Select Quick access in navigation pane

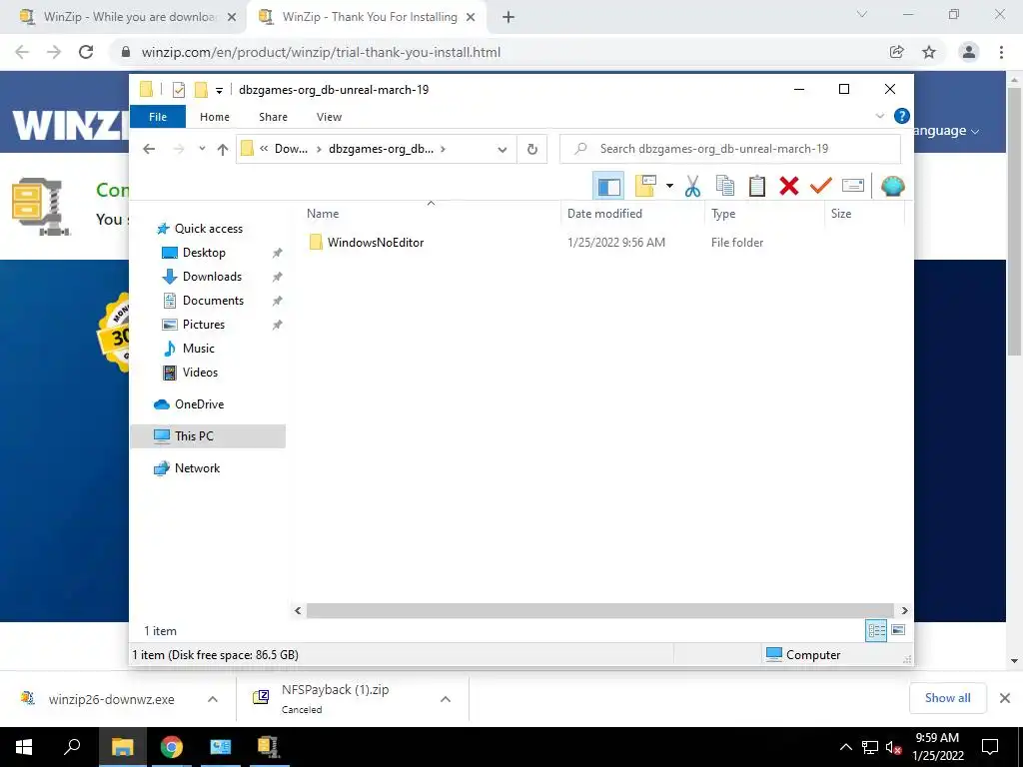click(208, 229)
